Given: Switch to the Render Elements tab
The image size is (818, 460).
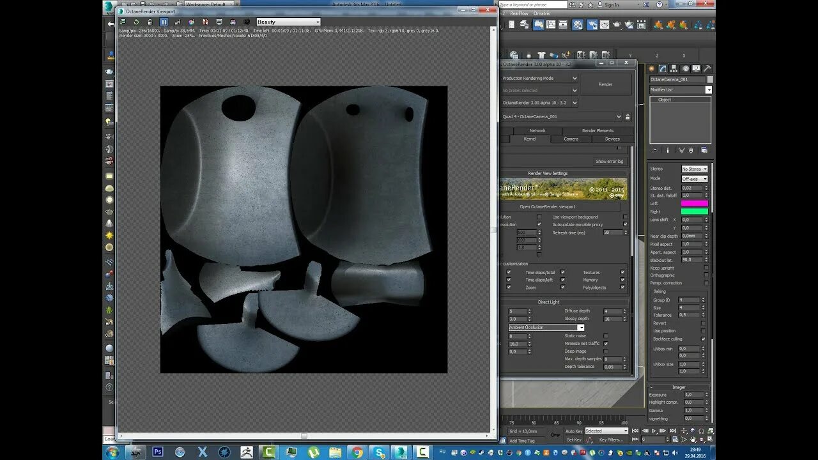Looking at the screenshot, I should [598, 130].
